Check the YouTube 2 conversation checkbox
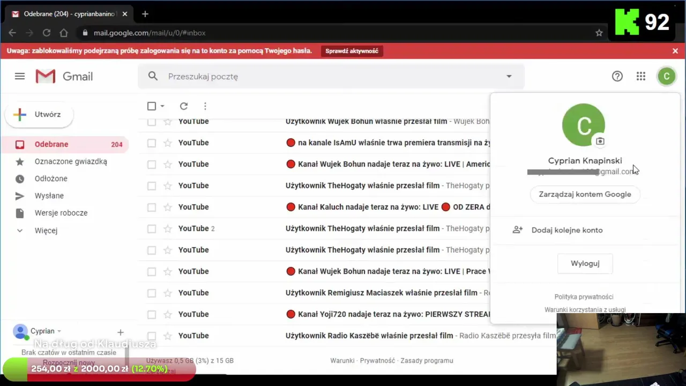 (152, 228)
